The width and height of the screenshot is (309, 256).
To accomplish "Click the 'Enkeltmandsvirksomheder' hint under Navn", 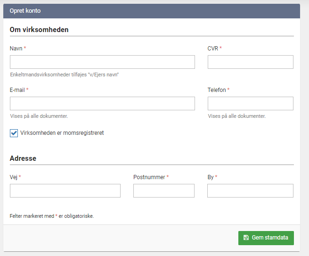I will point(64,74).
